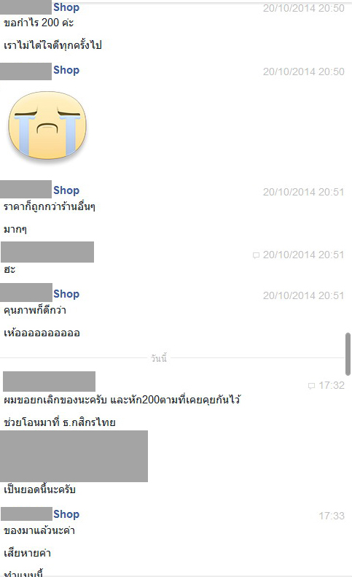This screenshot has height=577, width=352.
Task: Click the vertical scrollbar thumb on the right
Action: point(348,354)
